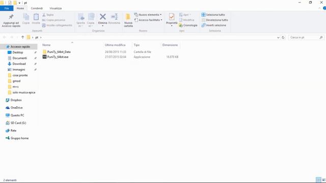Sort by the Dimensione column

[170, 45]
